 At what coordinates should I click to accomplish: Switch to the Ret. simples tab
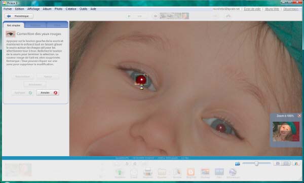(14, 25)
